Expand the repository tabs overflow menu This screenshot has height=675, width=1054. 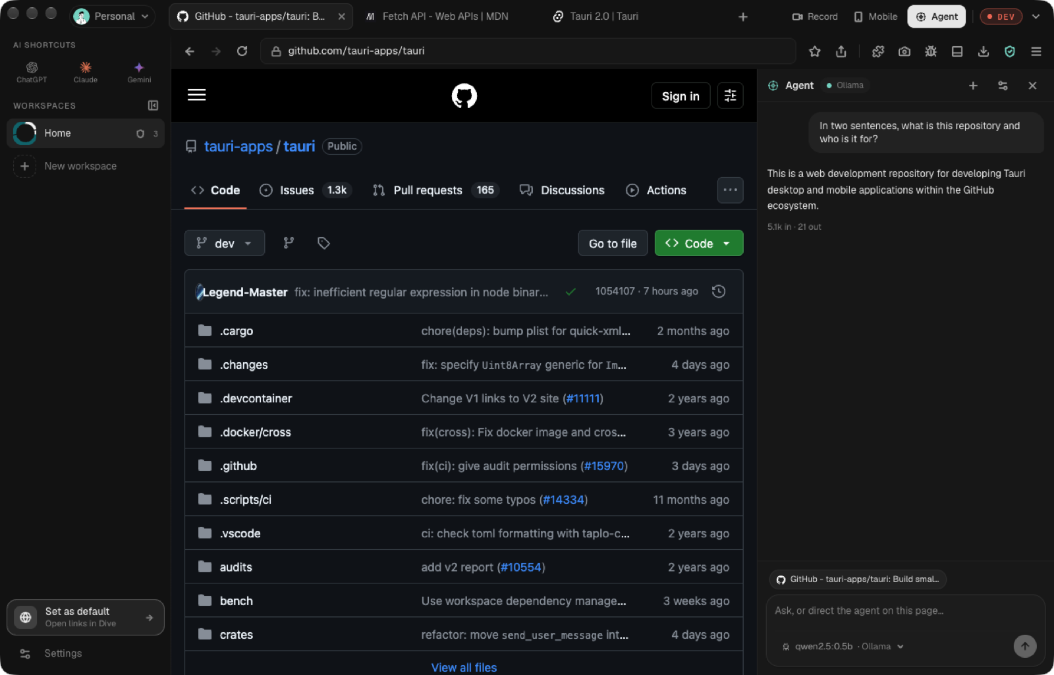tap(731, 190)
